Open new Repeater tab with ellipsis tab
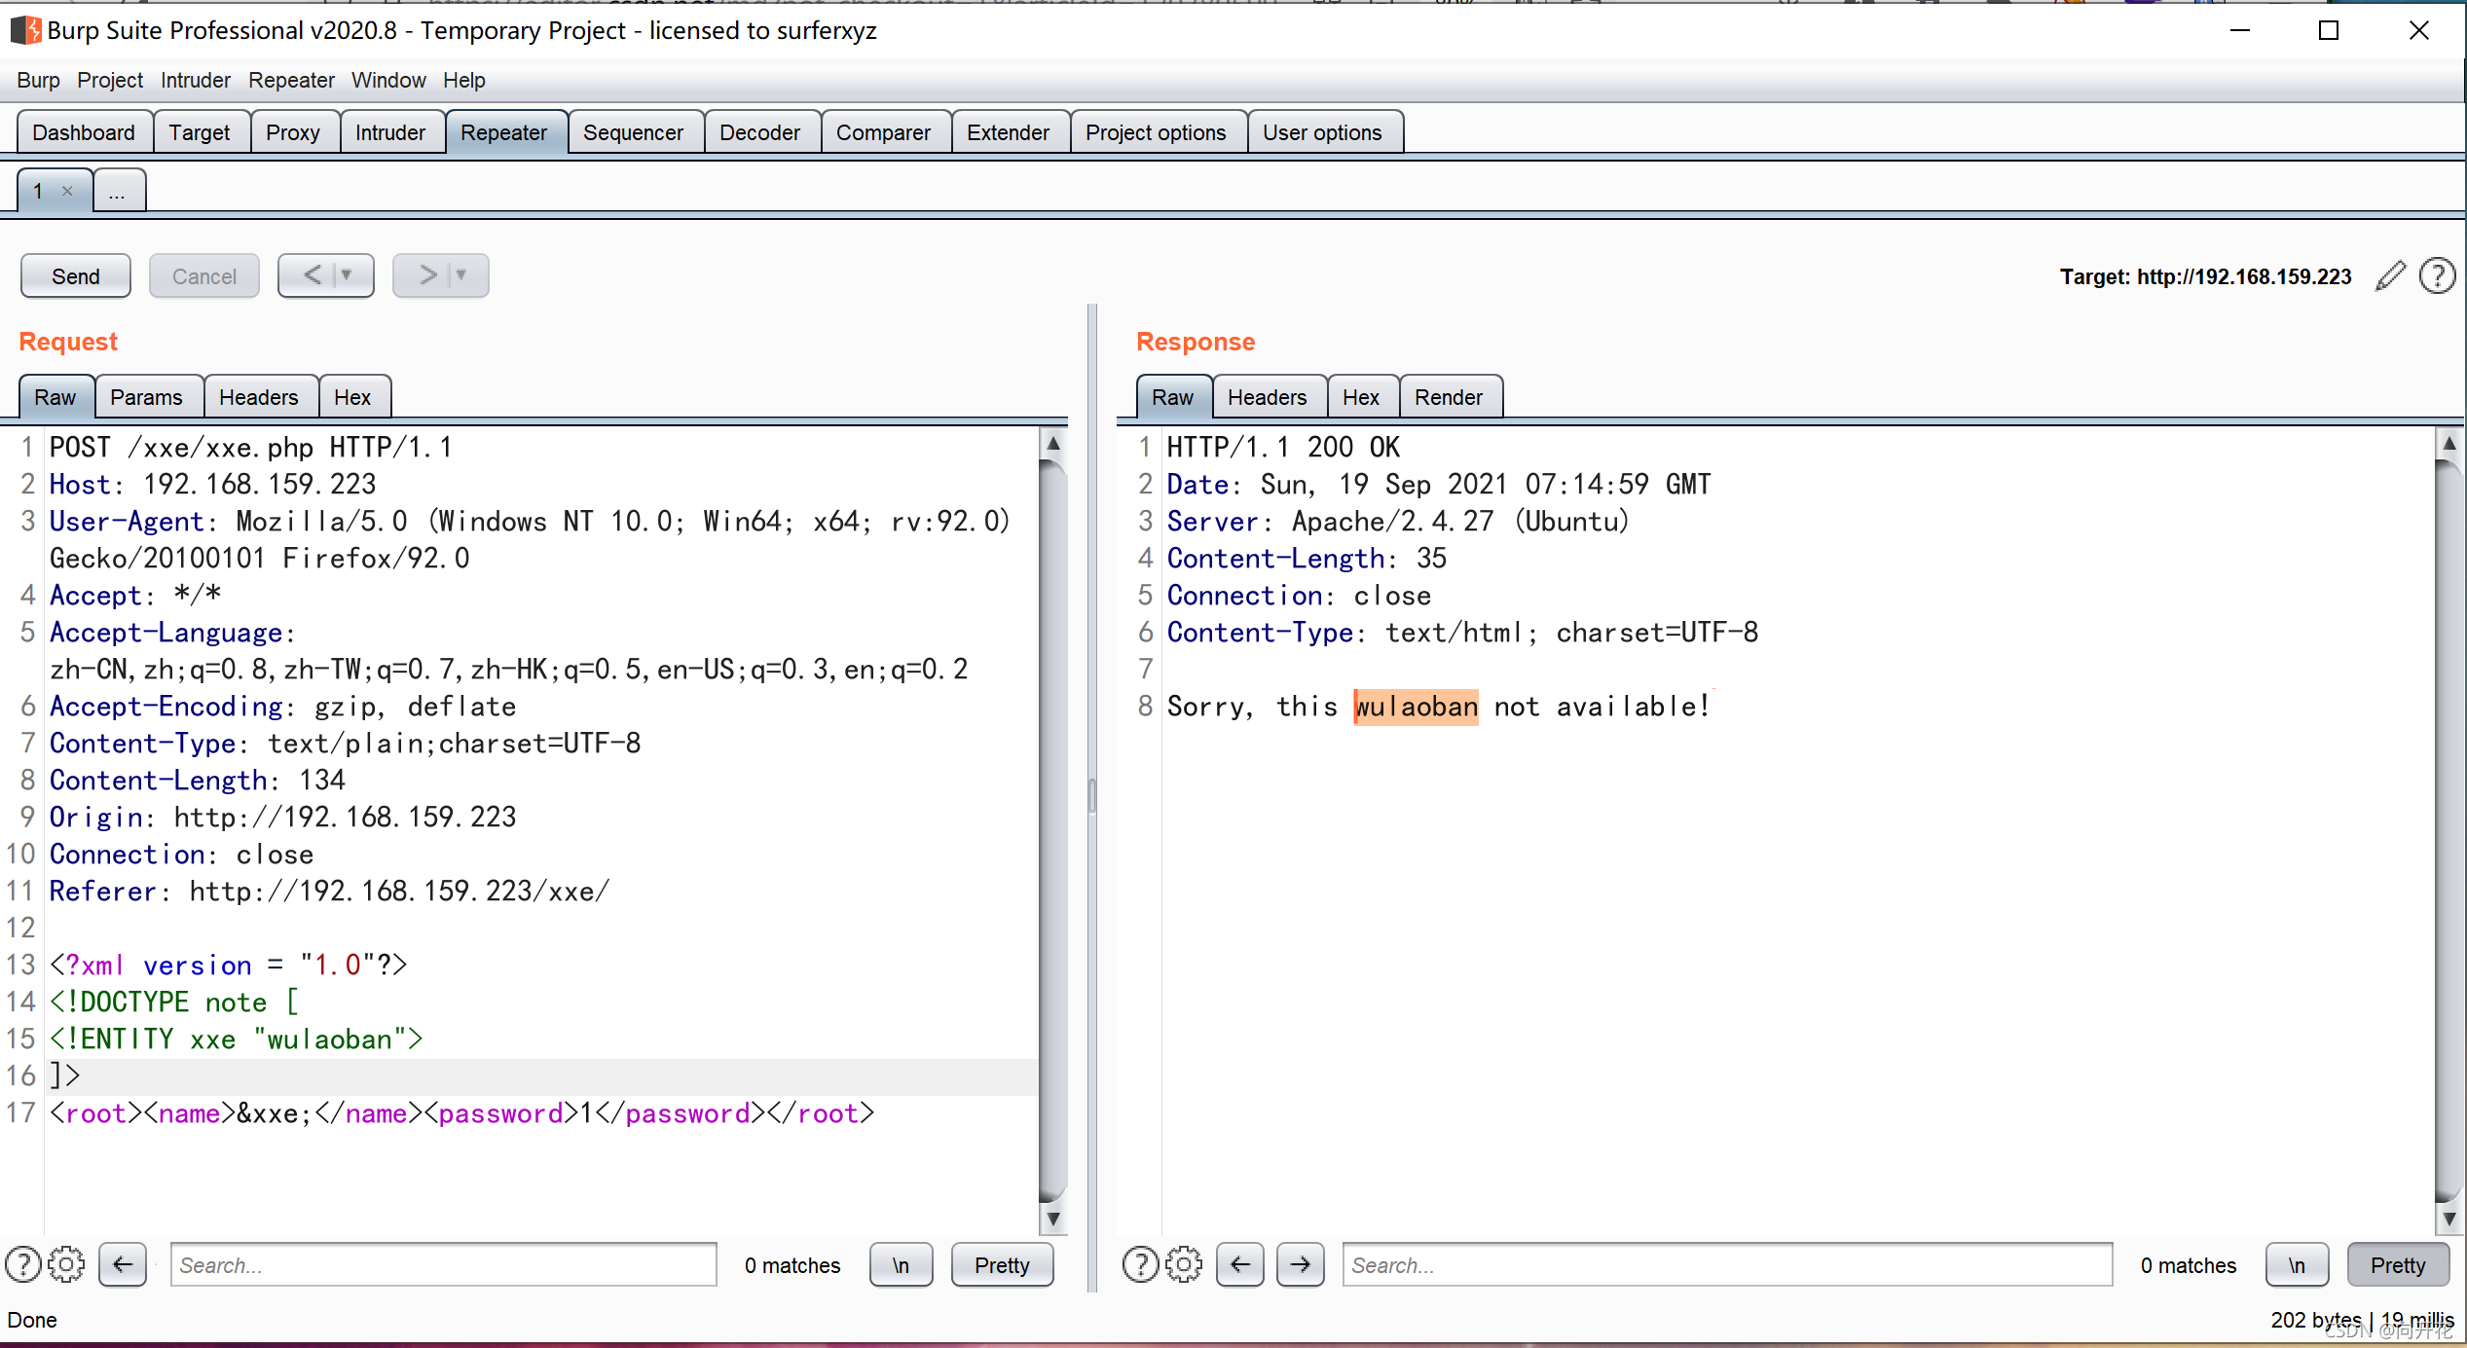The height and width of the screenshot is (1348, 2467). [x=117, y=191]
